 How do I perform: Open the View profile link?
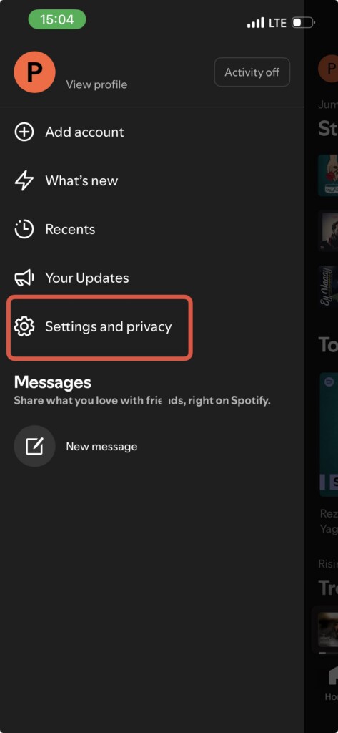click(x=96, y=84)
